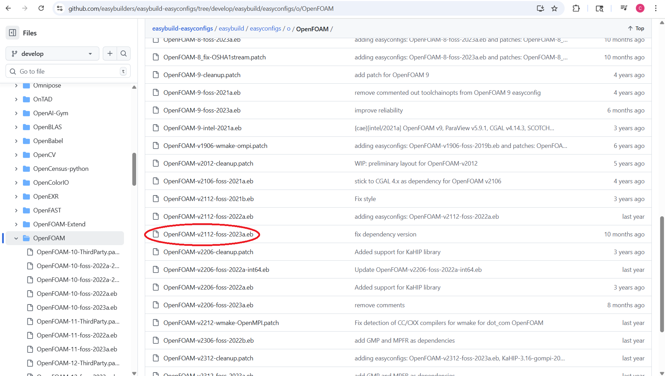Collapse the Files side panel
The image size is (665, 376).
(x=13, y=33)
